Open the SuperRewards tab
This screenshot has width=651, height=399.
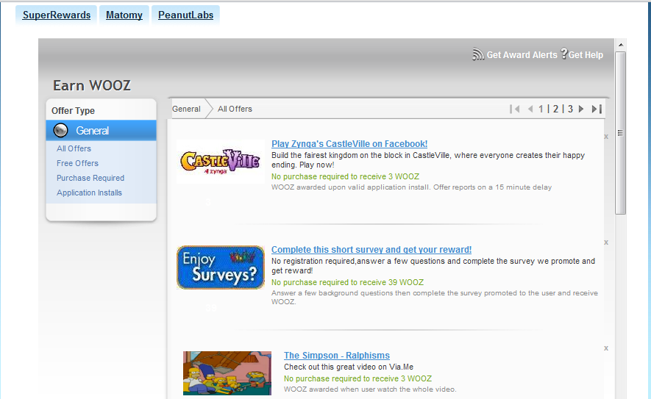point(56,15)
